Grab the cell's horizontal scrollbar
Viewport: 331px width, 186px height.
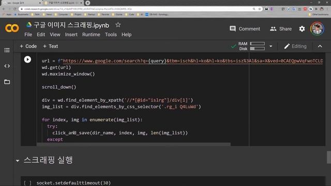pyautogui.click(x=133, y=144)
